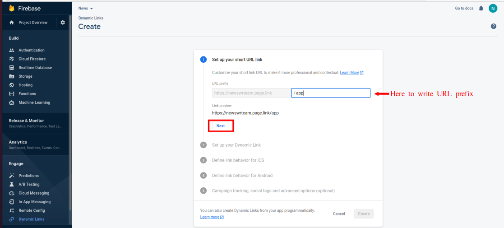504x228 pixels.
Task: Expand the News project dropdown
Action: click(86, 9)
